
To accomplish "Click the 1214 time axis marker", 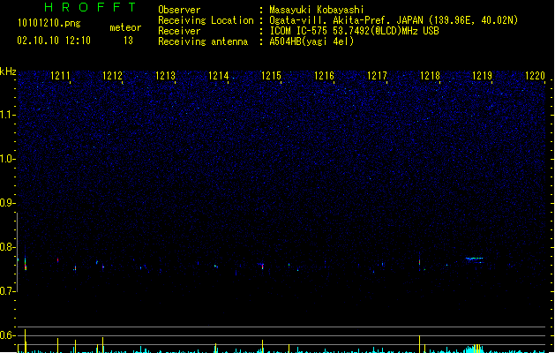I will point(218,76).
